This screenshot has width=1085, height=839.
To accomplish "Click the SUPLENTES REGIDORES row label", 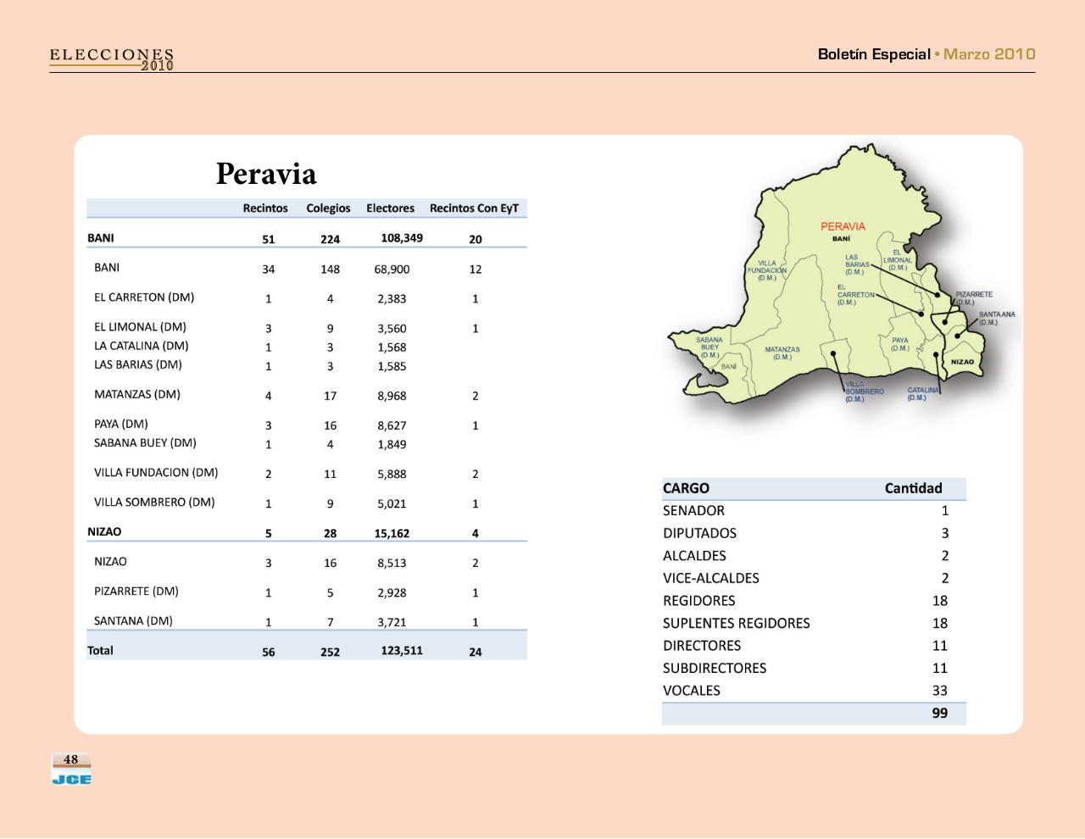I will [736, 624].
